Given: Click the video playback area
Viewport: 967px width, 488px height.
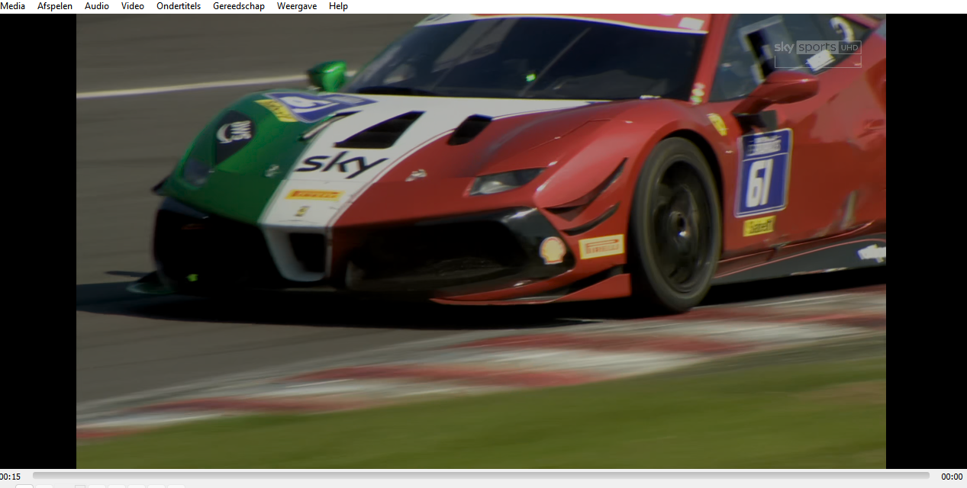Looking at the screenshot, I should click(x=481, y=241).
